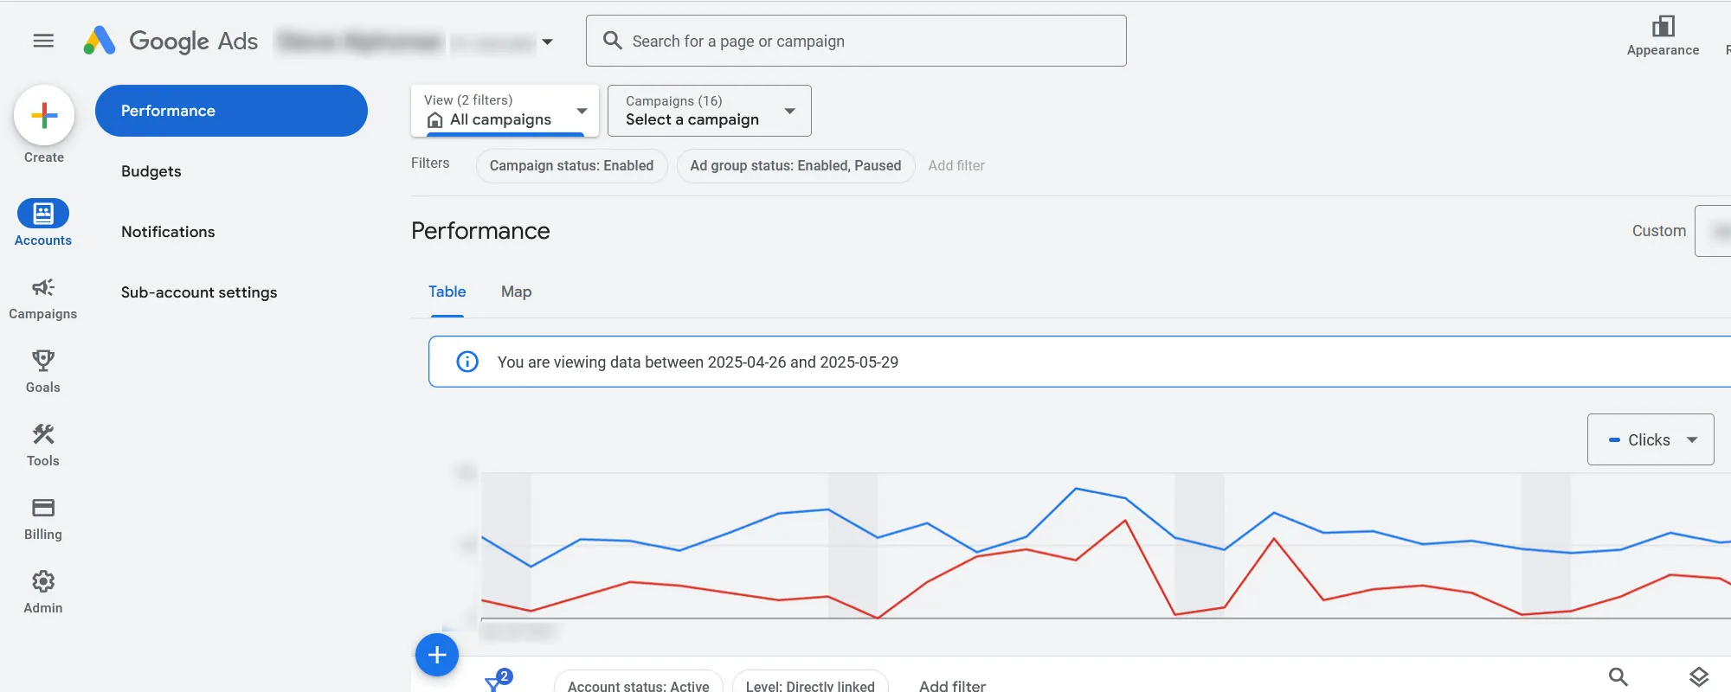The height and width of the screenshot is (692, 1731).
Task: Click the Ad group status filter chip
Action: point(795,166)
